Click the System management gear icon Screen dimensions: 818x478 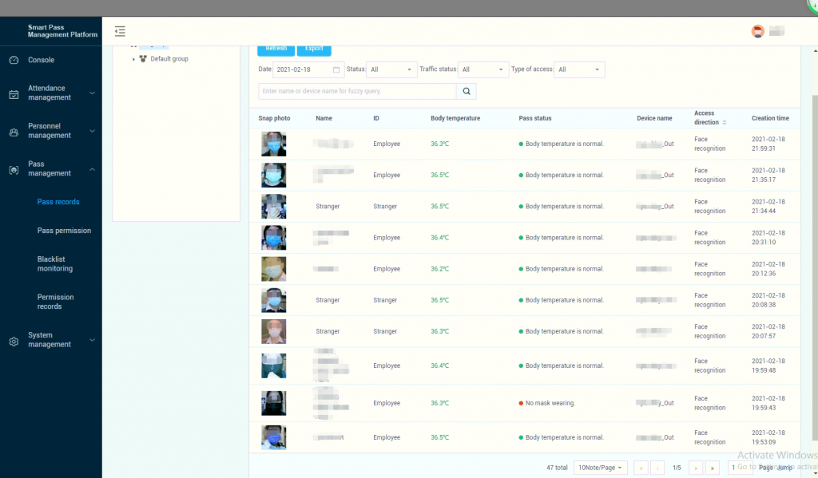tap(14, 341)
